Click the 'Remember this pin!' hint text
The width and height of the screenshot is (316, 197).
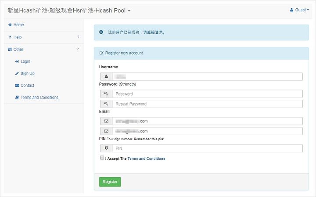[149, 139]
